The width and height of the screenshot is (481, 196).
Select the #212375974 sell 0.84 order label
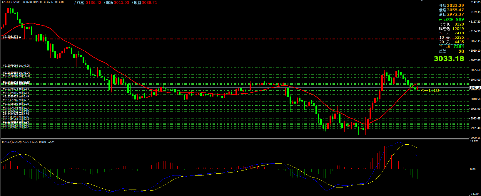click(x=16, y=89)
